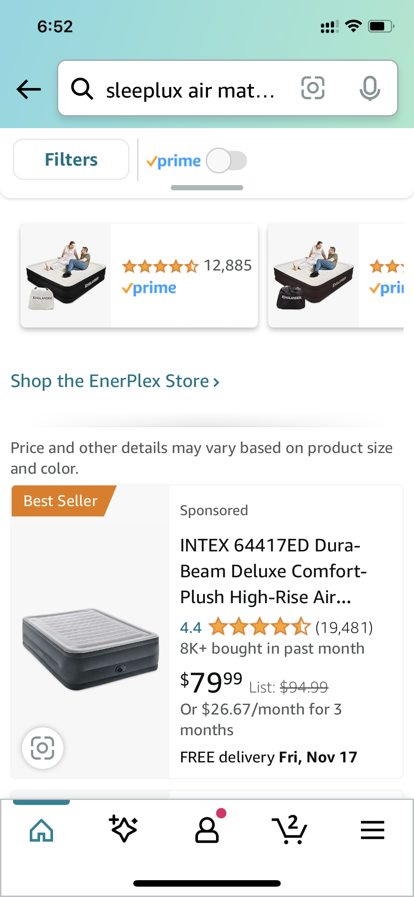The width and height of the screenshot is (414, 897).
Task: Toggle the Prime filter switch
Action: [226, 161]
